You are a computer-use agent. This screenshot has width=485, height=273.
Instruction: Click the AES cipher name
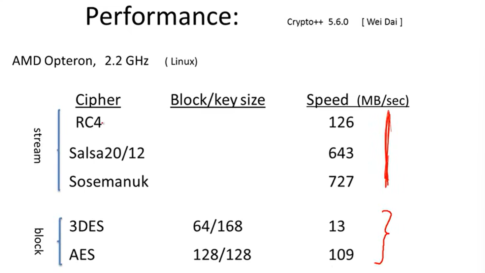pyautogui.click(x=82, y=255)
